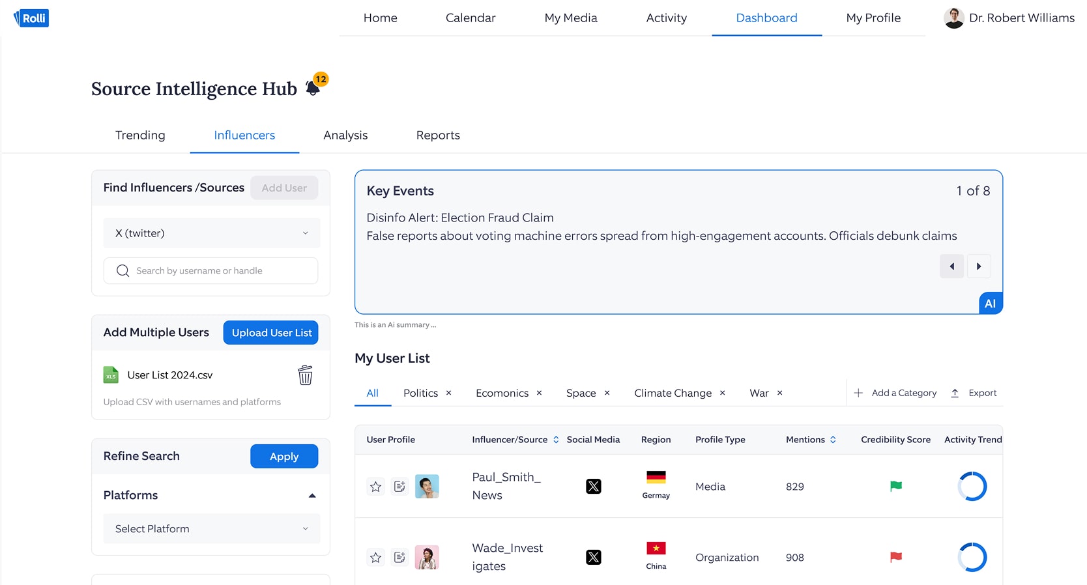The image size is (1087, 585).
Task: Click the Disinfo Alert: Election Fraud Claim headline
Action: (460, 218)
